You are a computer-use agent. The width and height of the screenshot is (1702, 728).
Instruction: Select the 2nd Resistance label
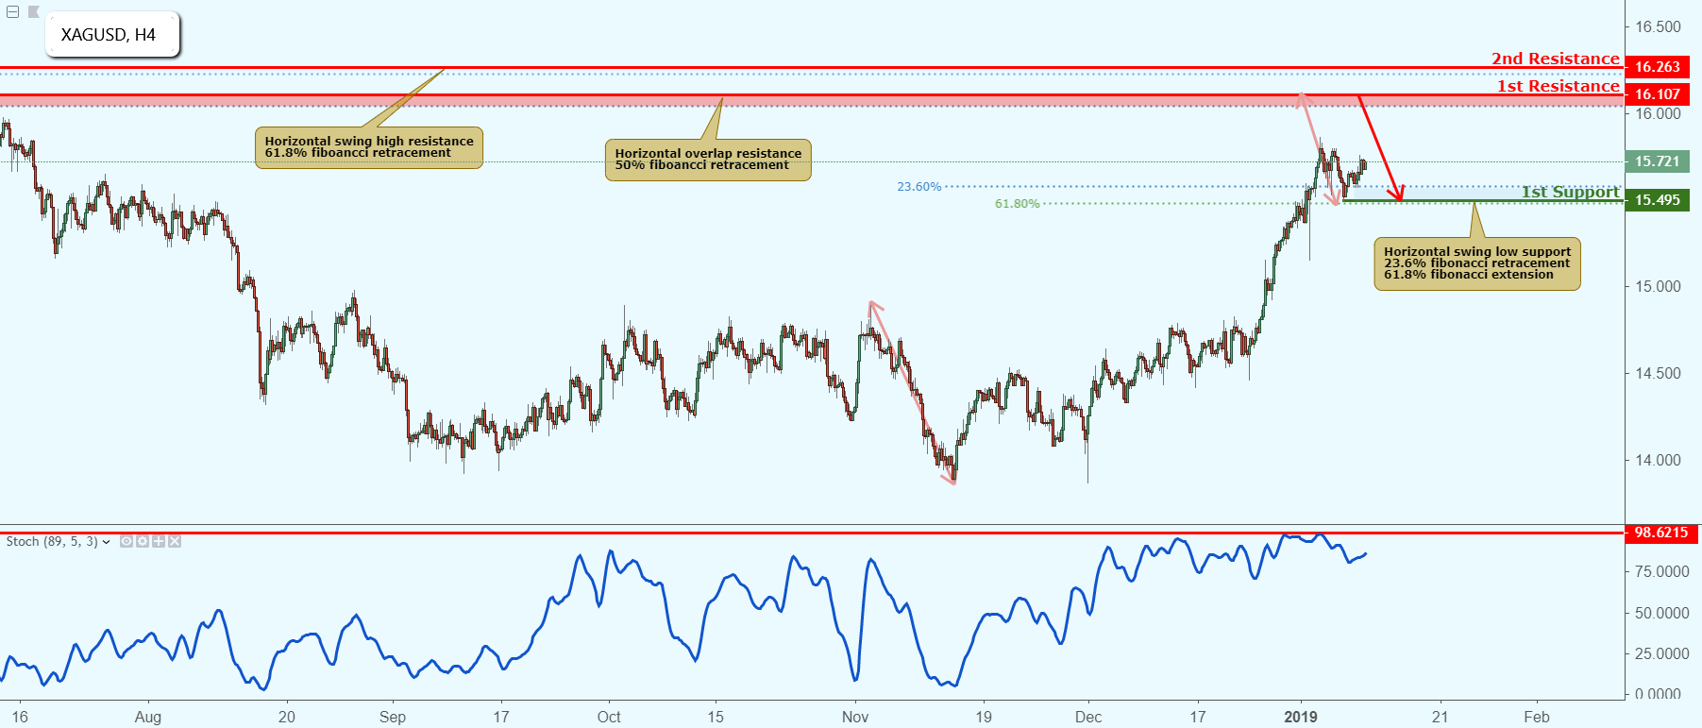tap(1555, 59)
